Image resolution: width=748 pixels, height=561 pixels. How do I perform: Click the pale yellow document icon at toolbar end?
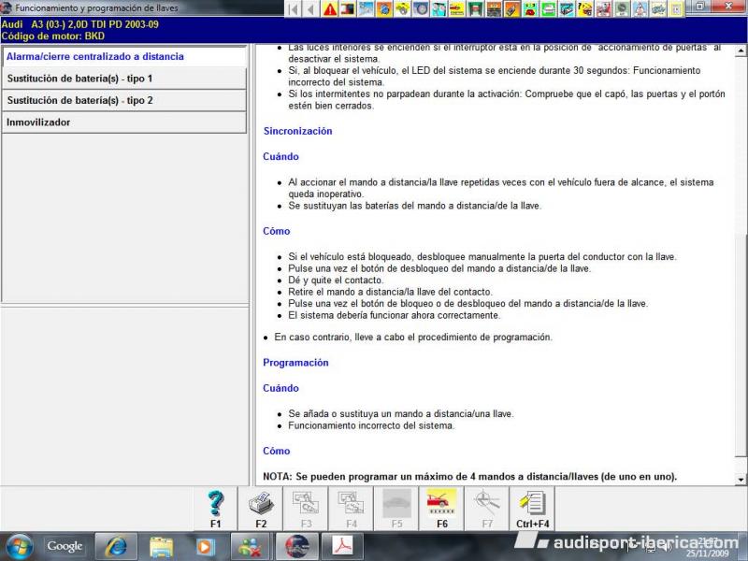[x=676, y=8]
